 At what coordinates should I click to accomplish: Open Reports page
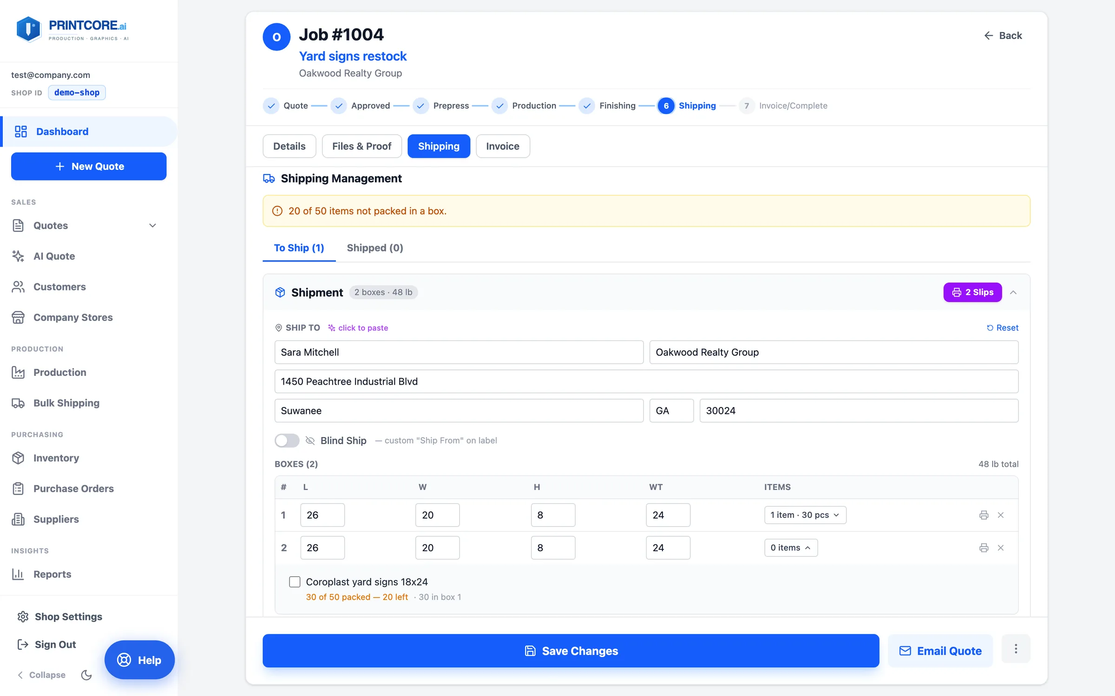(x=52, y=574)
